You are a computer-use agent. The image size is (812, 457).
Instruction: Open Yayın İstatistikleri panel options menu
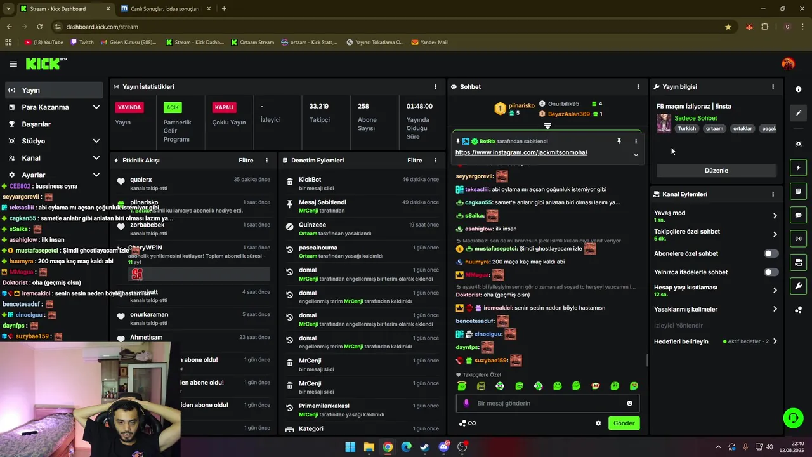pyautogui.click(x=435, y=87)
